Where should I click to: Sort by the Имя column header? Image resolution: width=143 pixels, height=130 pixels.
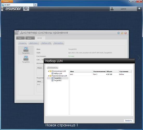click(x=81, y=71)
